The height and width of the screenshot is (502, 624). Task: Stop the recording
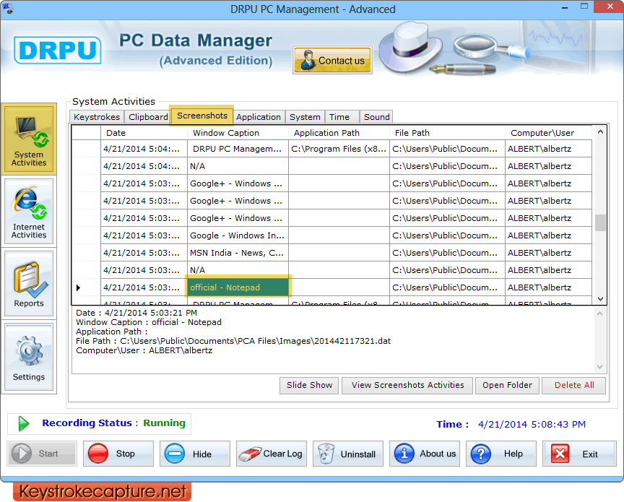pos(118,454)
